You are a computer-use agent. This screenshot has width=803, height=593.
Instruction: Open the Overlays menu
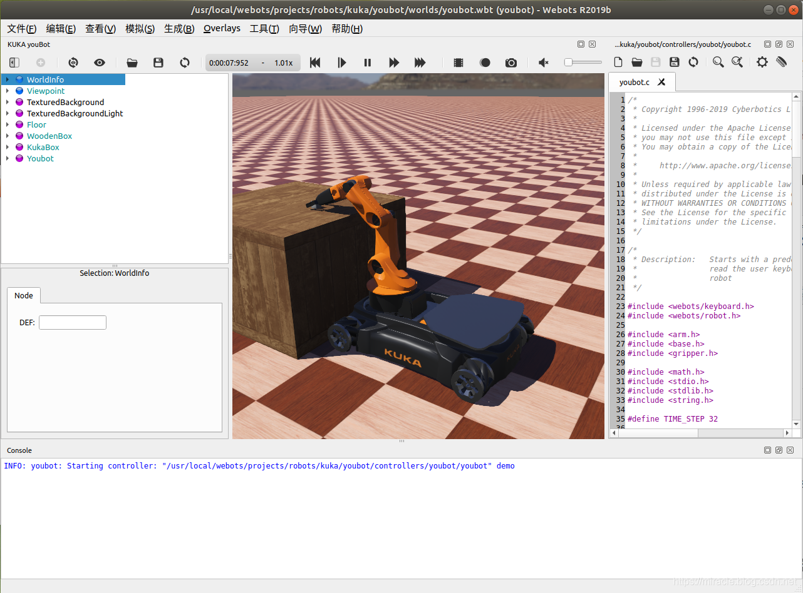pyautogui.click(x=222, y=29)
